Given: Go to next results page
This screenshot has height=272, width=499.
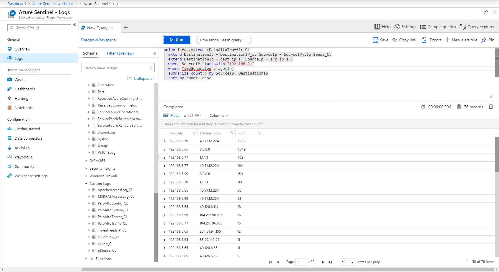Looking at the screenshot, I should coord(323,262).
